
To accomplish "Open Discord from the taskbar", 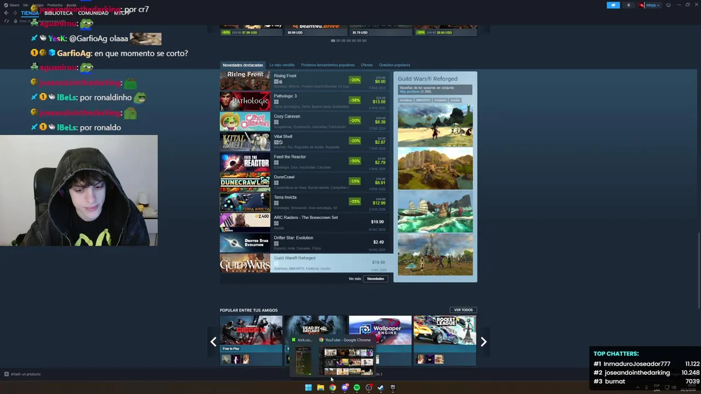I will (x=344, y=387).
